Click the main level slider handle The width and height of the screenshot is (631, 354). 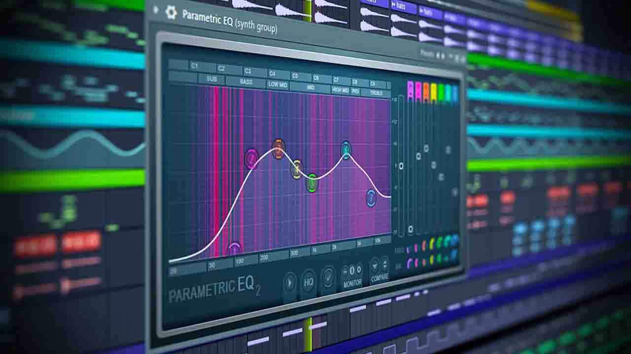coord(401,166)
